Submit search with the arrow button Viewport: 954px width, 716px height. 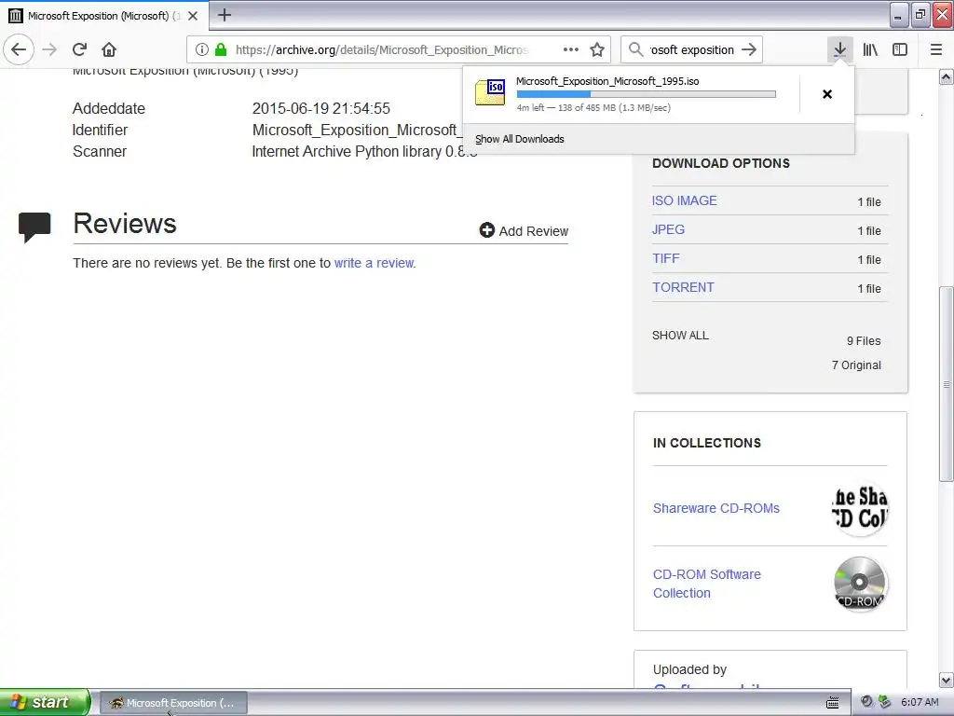coord(749,49)
